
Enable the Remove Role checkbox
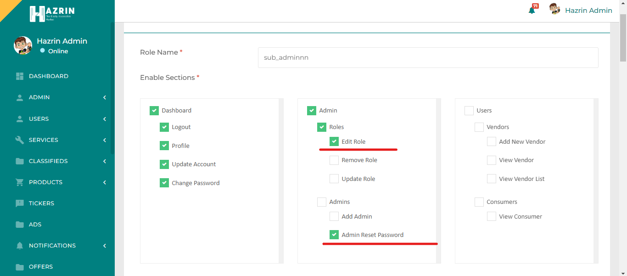tap(334, 160)
